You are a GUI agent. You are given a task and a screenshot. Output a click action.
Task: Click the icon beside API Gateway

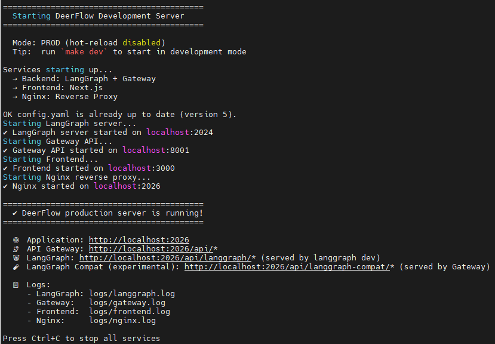[16, 249]
